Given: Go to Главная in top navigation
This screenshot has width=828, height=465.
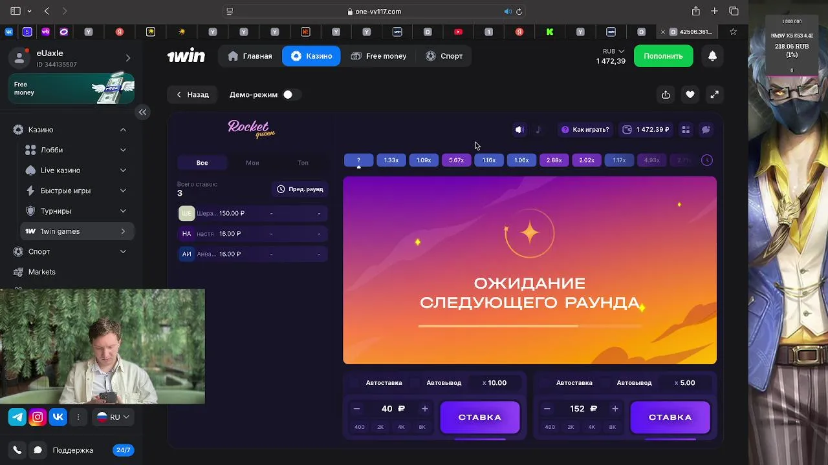Looking at the screenshot, I should pos(250,56).
